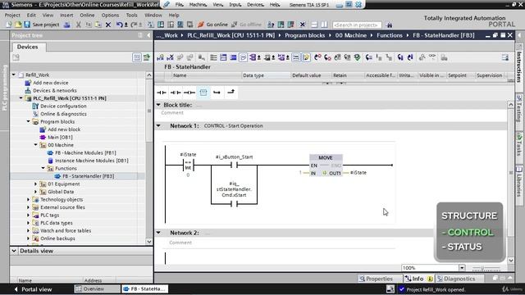Open the Online menu
Screen dimensions: 525x295
pyautogui.click(x=87, y=15)
